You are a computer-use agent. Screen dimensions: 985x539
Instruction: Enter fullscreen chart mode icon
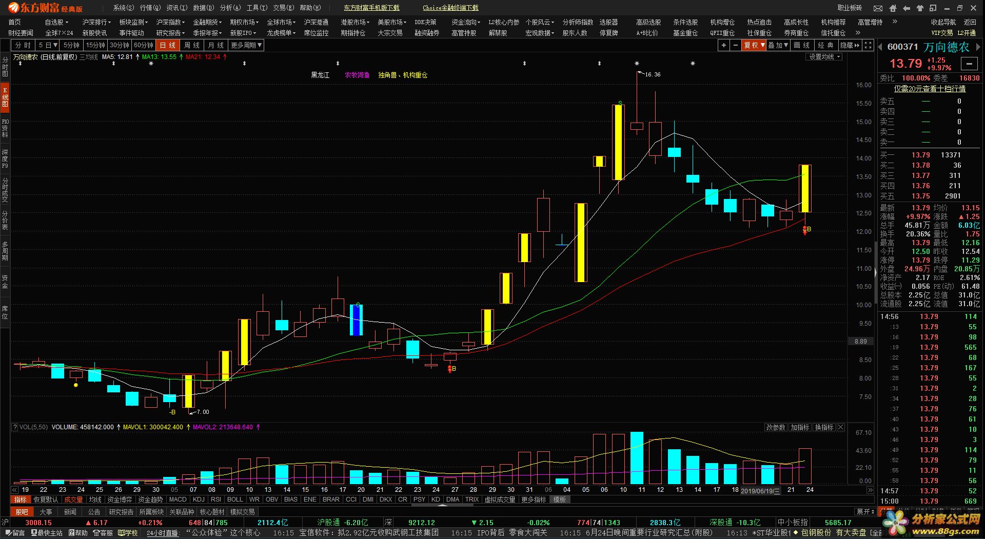coord(868,45)
